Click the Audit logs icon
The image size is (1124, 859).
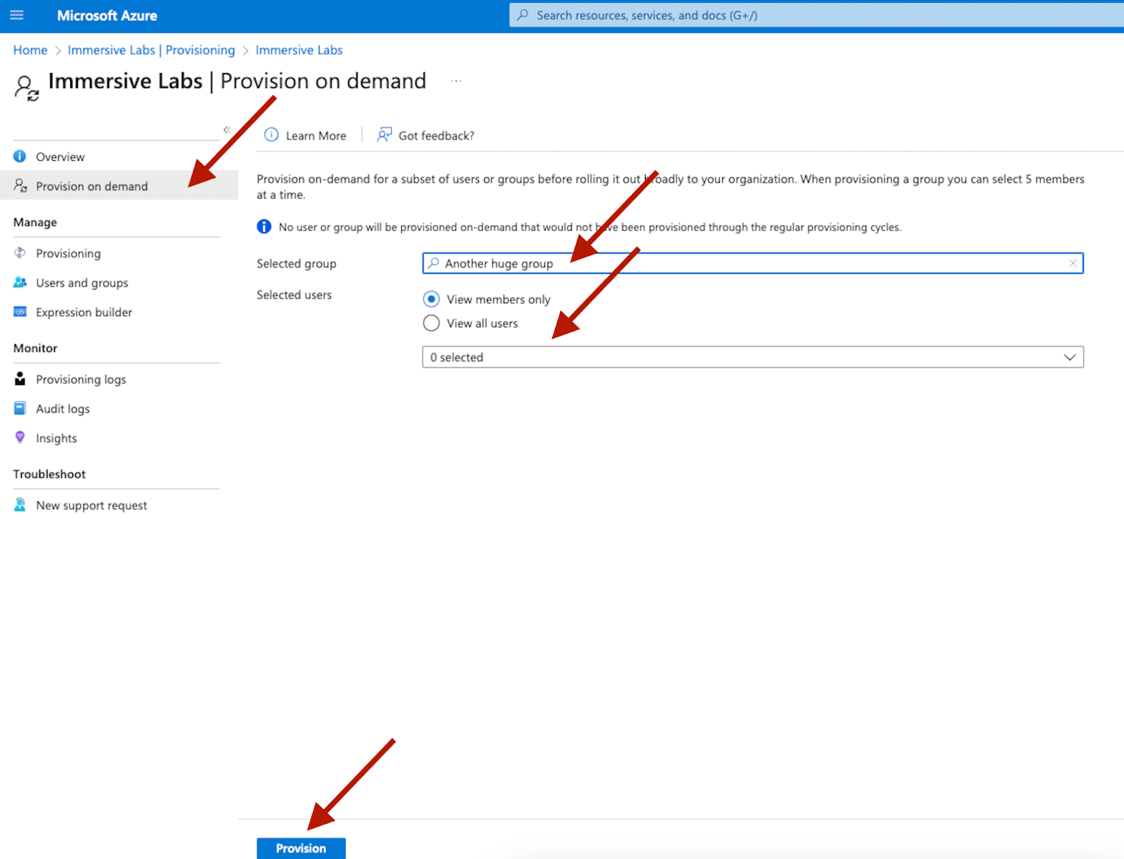point(20,409)
